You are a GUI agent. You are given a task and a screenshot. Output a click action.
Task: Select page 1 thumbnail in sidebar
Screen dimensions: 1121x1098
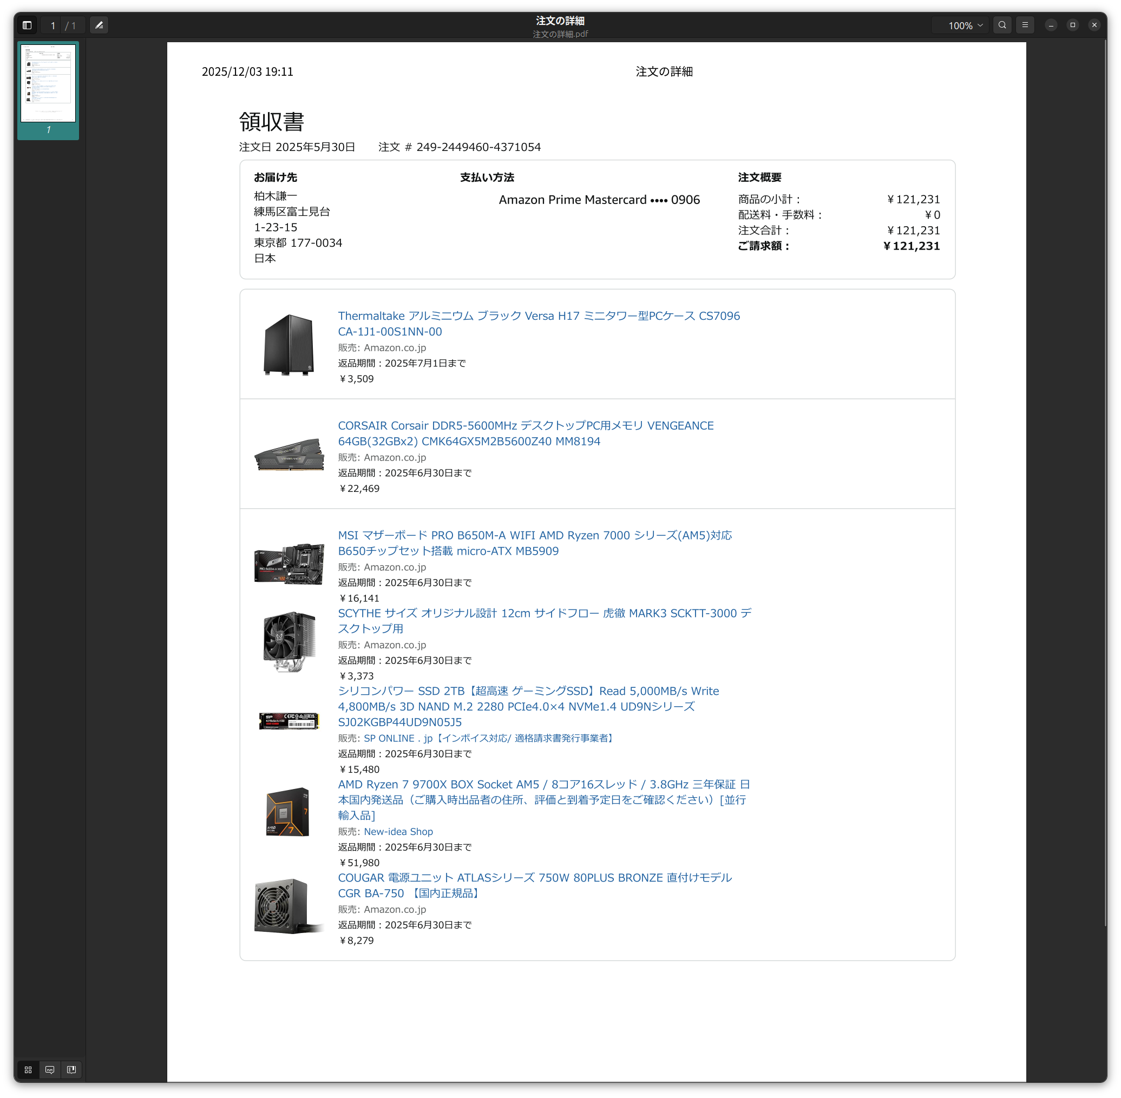click(x=49, y=84)
